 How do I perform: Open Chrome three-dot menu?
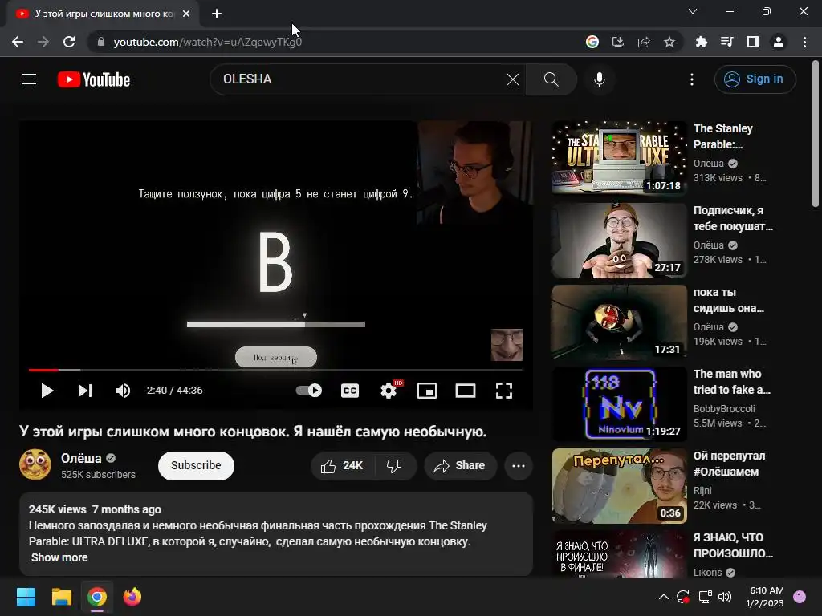point(804,42)
